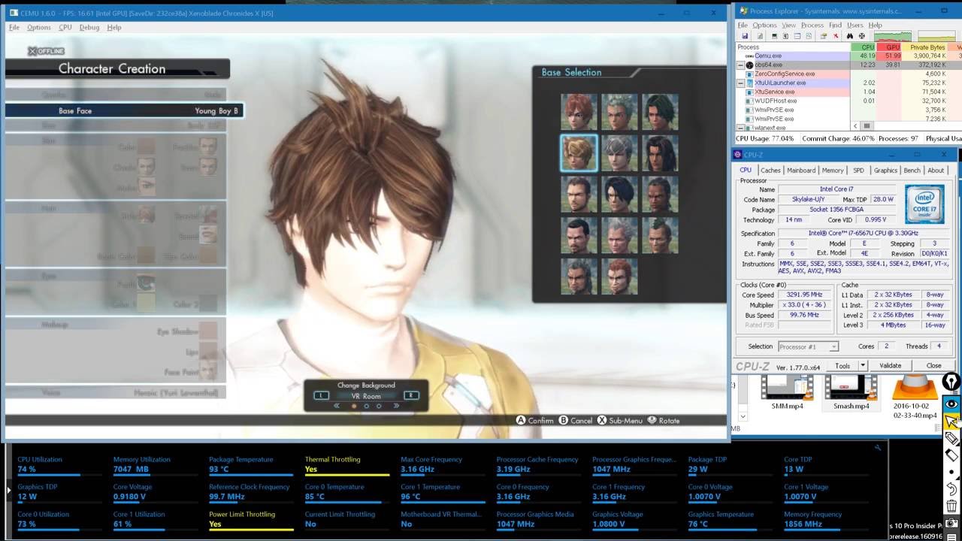Click the binoculars Find icon in Process Explorer
Image resolution: width=962 pixels, height=541 pixels.
coord(850,36)
